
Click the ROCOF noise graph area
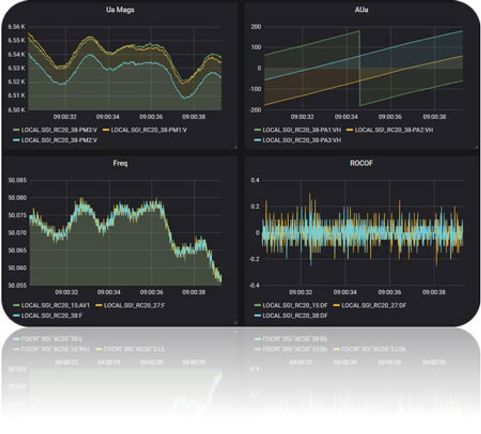pos(363,233)
